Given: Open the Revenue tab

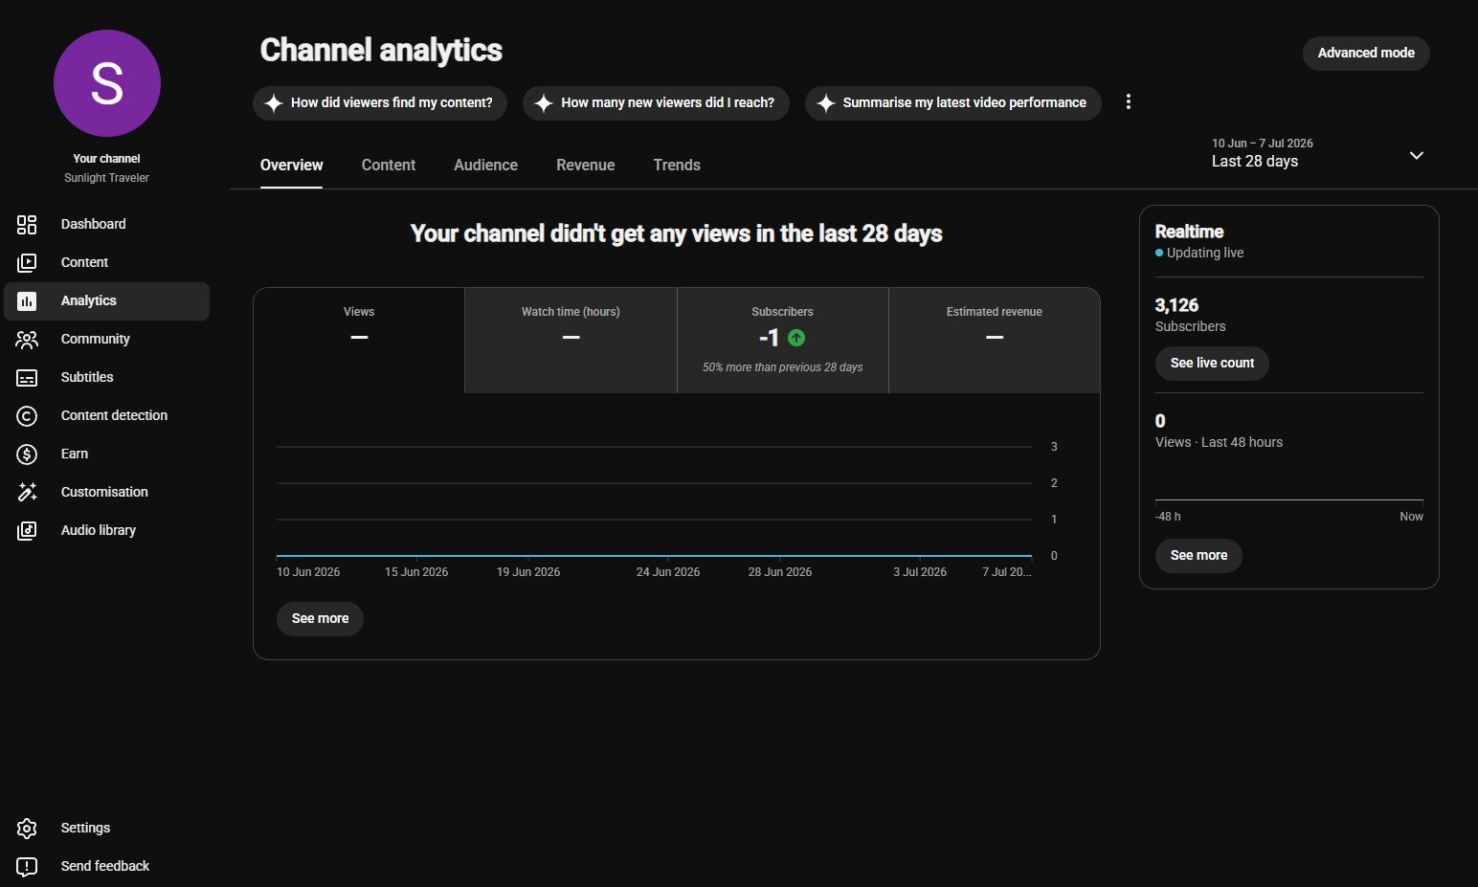Looking at the screenshot, I should [585, 165].
